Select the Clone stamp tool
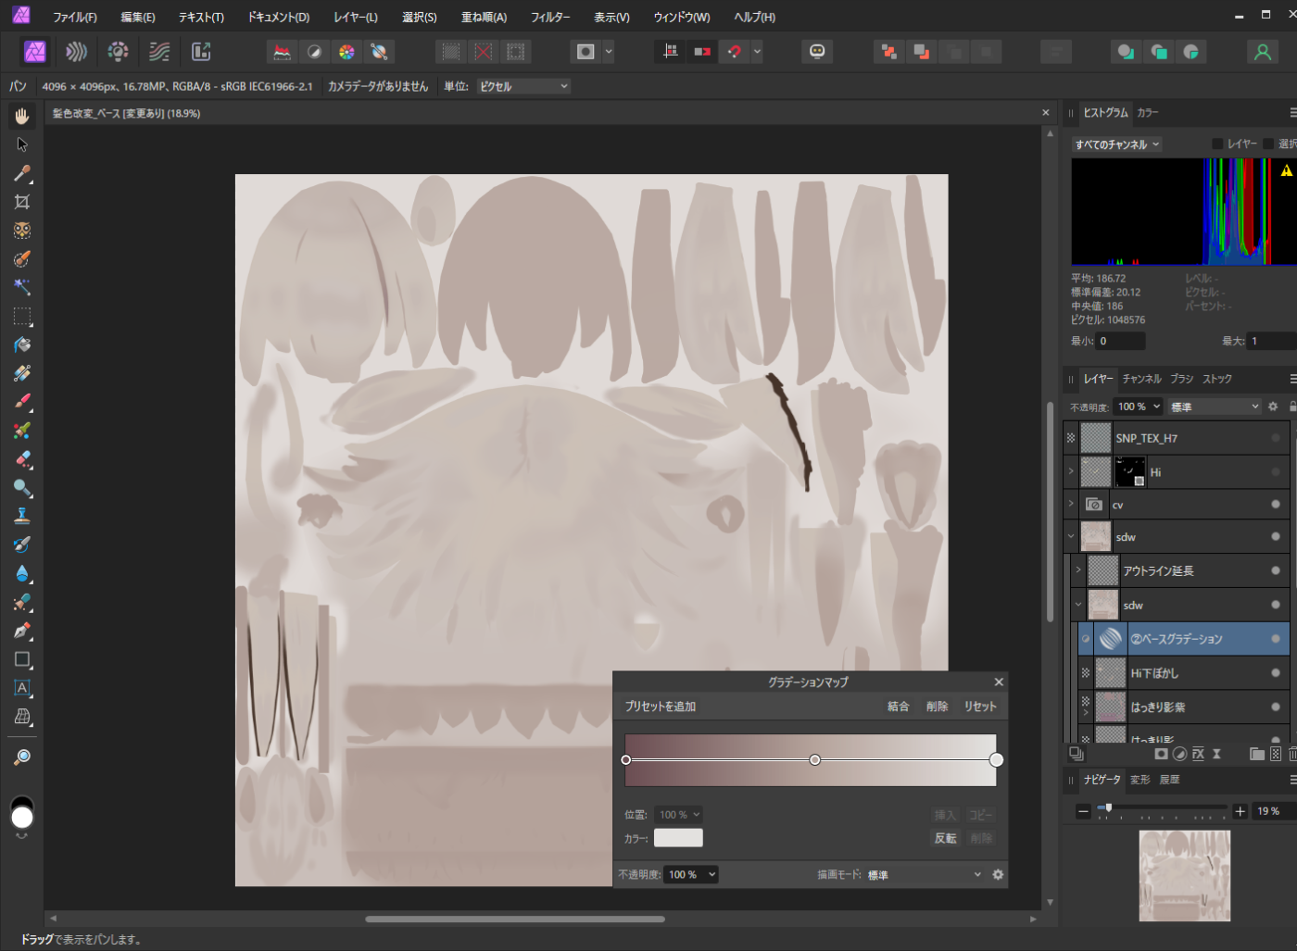The image size is (1297, 951). [22, 516]
